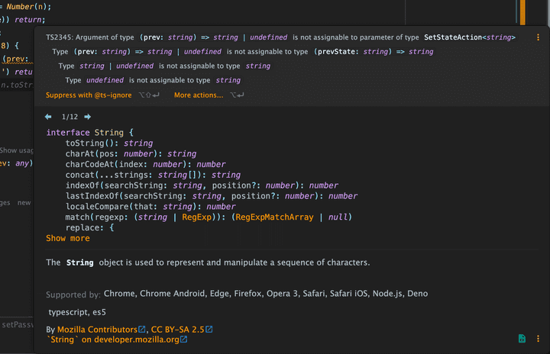
Task: Expand the definition with Show more
Action: pos(68,239)
